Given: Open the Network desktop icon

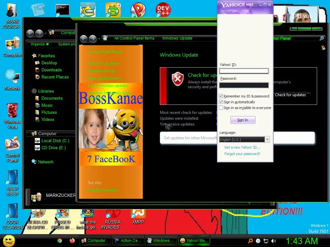Looking at the screenshot, I should tap(13, 80).
